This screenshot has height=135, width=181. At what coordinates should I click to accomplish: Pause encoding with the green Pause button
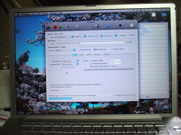coord(60,27)
